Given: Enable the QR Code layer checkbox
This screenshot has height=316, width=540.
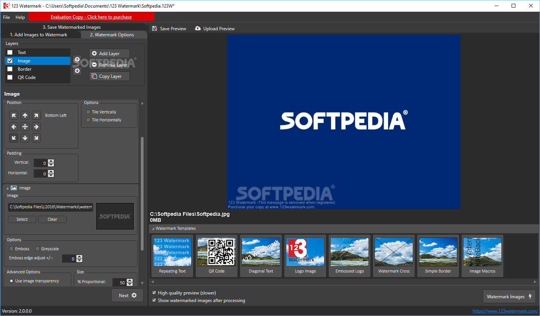Looking at the screenshot, I should 10,77.
